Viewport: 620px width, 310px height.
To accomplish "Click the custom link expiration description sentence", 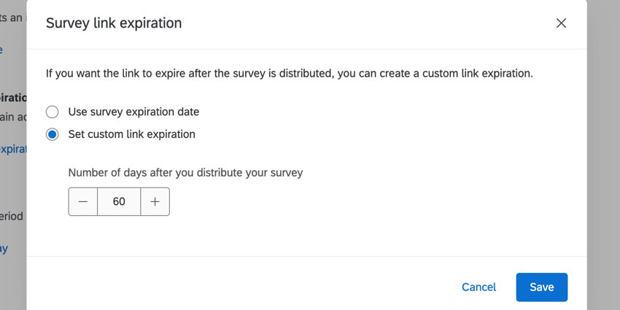I will click(x=290, y=74).
